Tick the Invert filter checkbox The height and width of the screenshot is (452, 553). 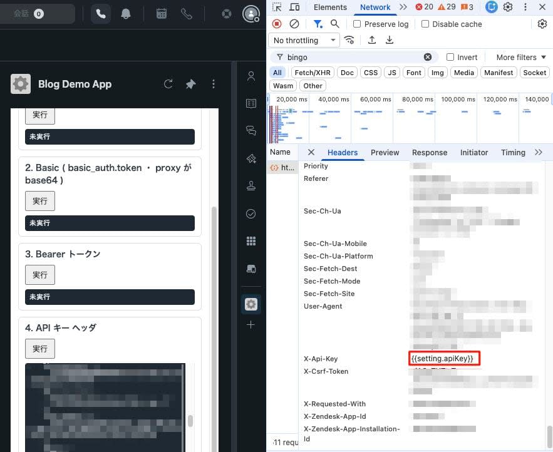click(450, 57)
